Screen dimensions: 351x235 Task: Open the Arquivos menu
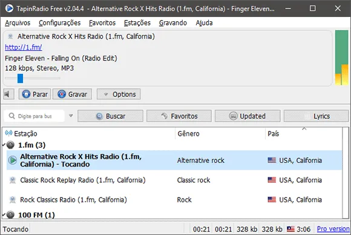click(18, 23)
